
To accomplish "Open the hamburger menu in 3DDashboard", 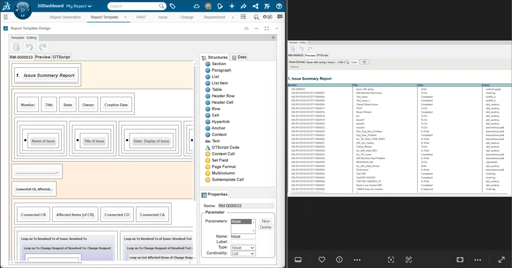I will tap(5, 17).
